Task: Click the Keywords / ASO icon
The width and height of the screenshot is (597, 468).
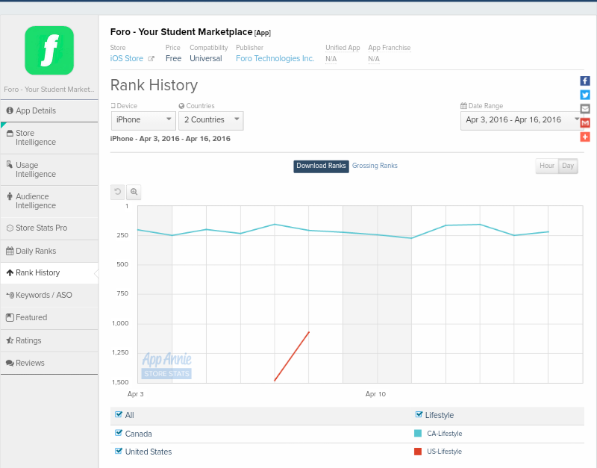Action: pos(10,295)
